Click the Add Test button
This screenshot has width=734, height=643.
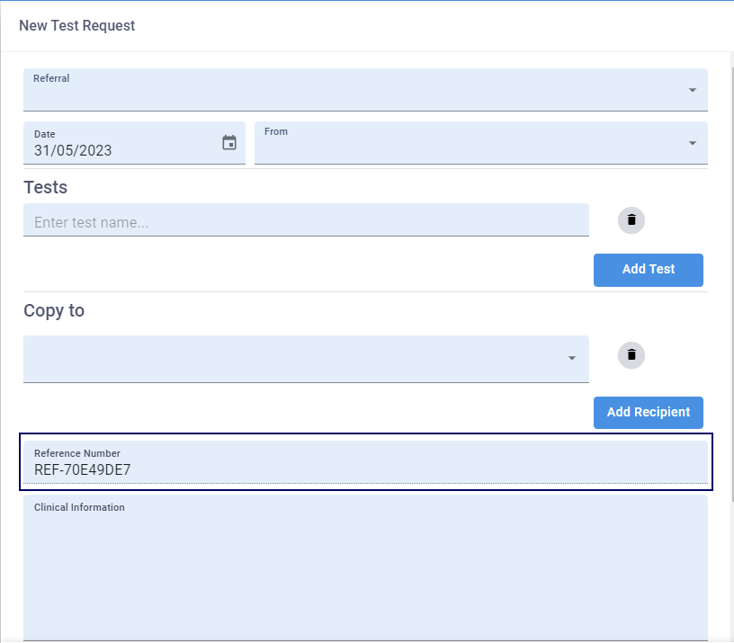tap(648, 269)
